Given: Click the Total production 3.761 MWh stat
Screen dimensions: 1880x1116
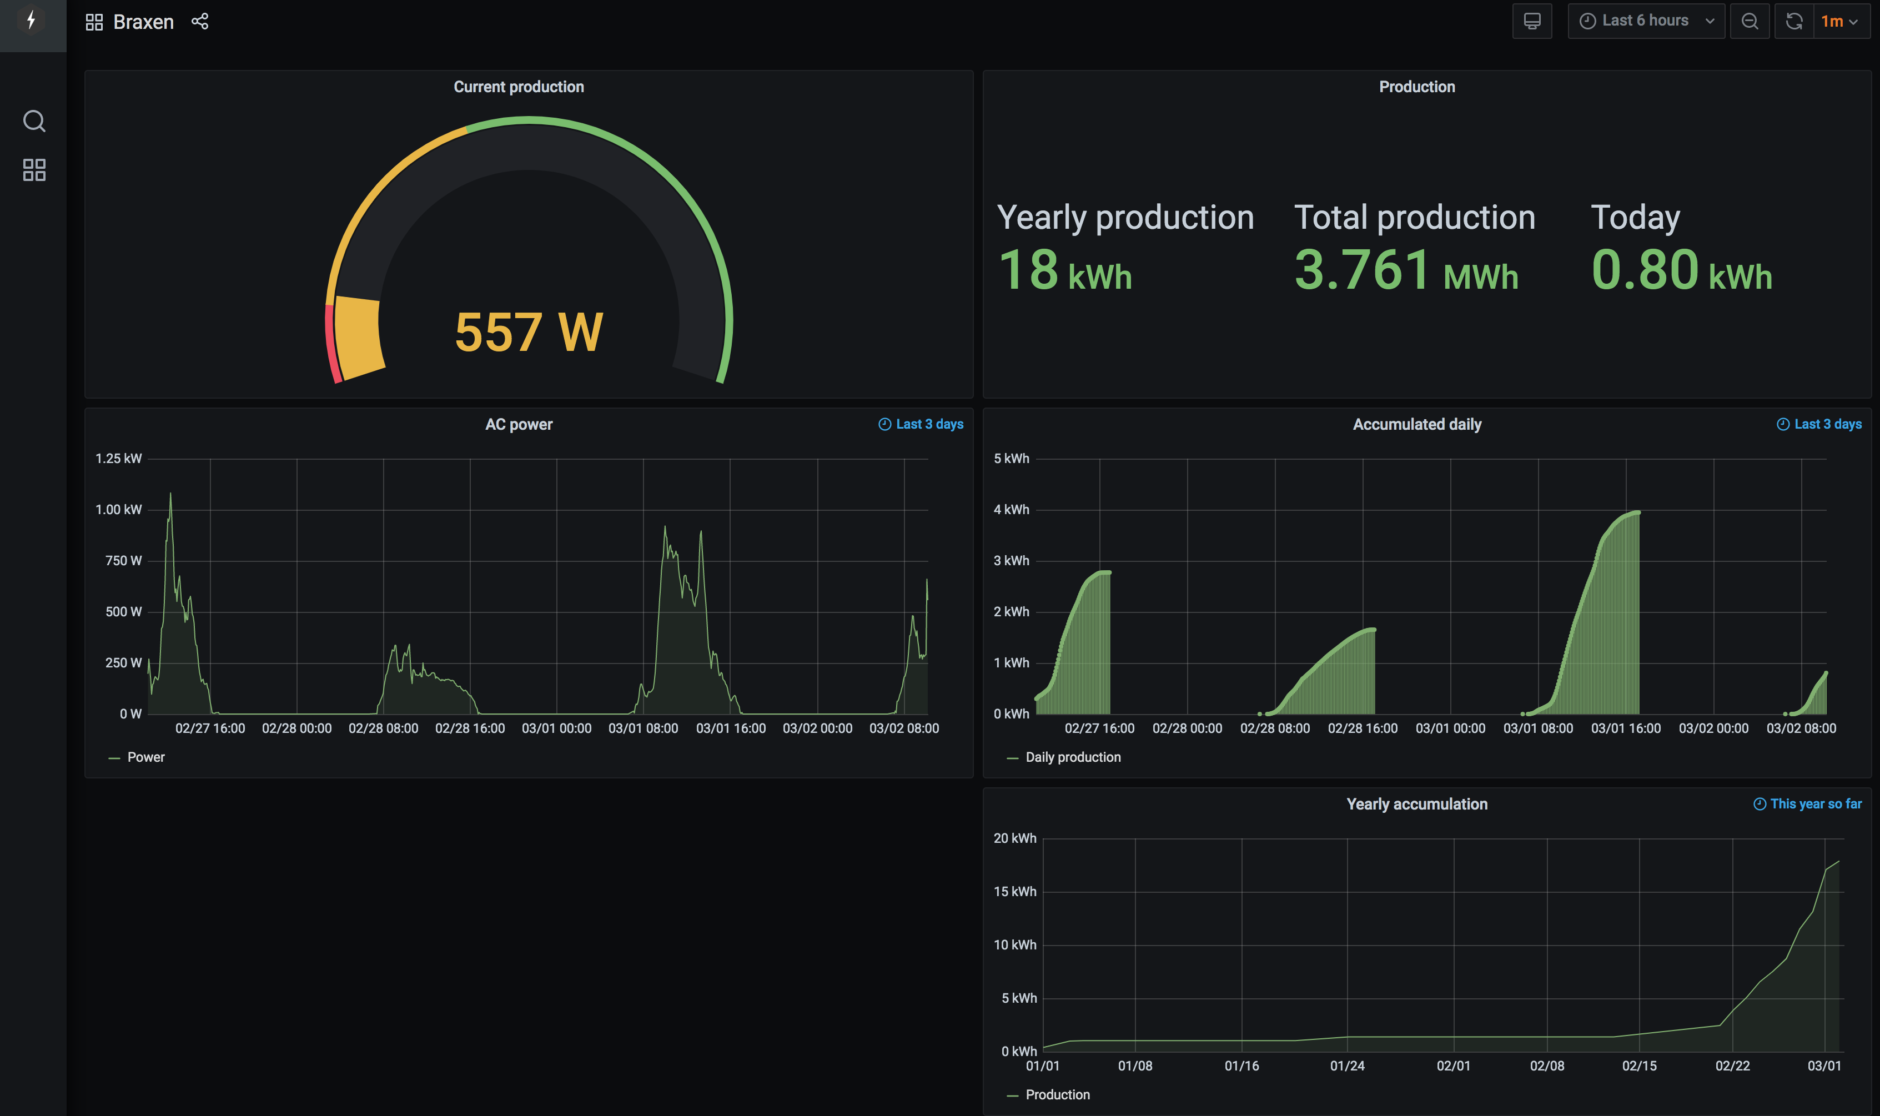Looking at the screenshot, I should [1406, 269].
